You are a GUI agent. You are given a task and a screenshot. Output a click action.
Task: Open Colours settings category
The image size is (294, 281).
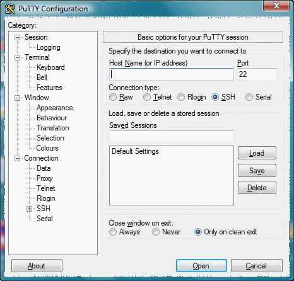pyautogui.click(x=47, y=148)
